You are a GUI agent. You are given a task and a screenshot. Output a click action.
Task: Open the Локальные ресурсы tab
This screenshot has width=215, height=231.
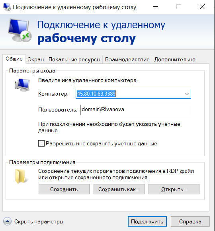tap(74, 59)
